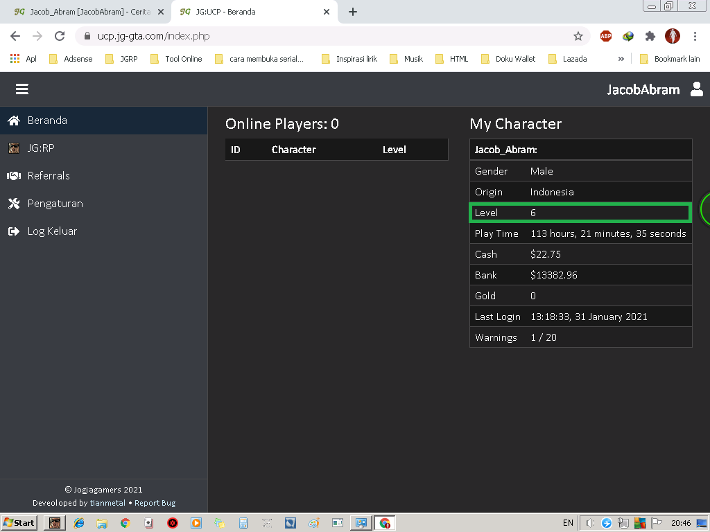Click the JacobAbram username in header
Image resolution: width=710 pixels, height=532 pixels.
pyautogui.click(x=643, y=89)
